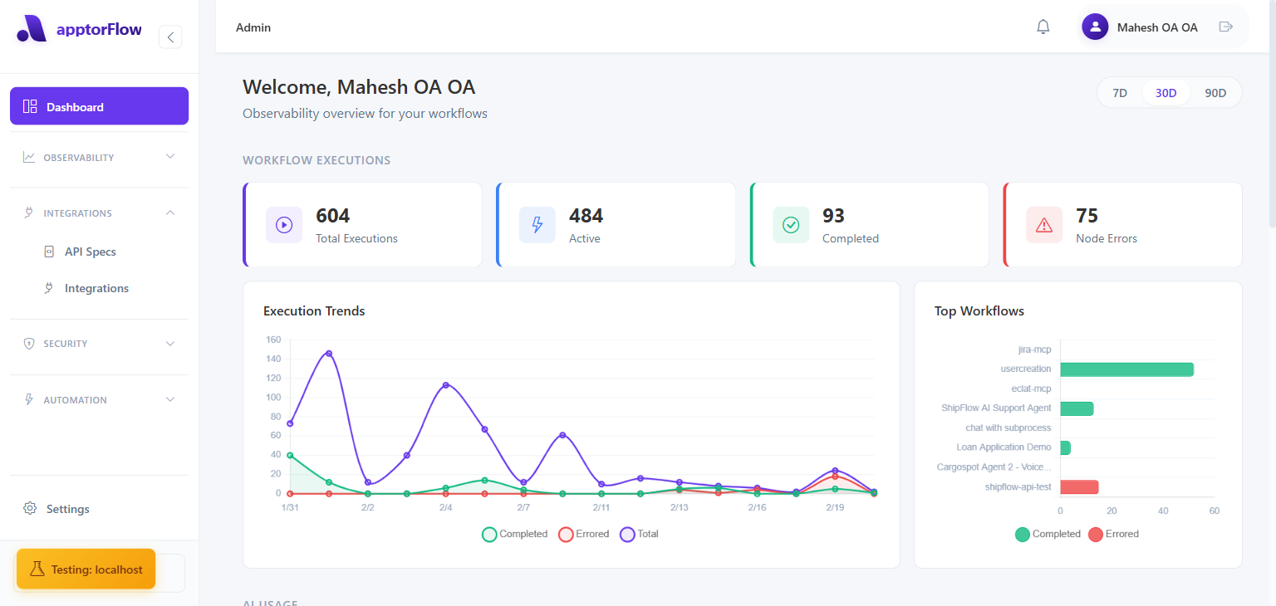Select the 90D time range

click(x=1215, y=92)
